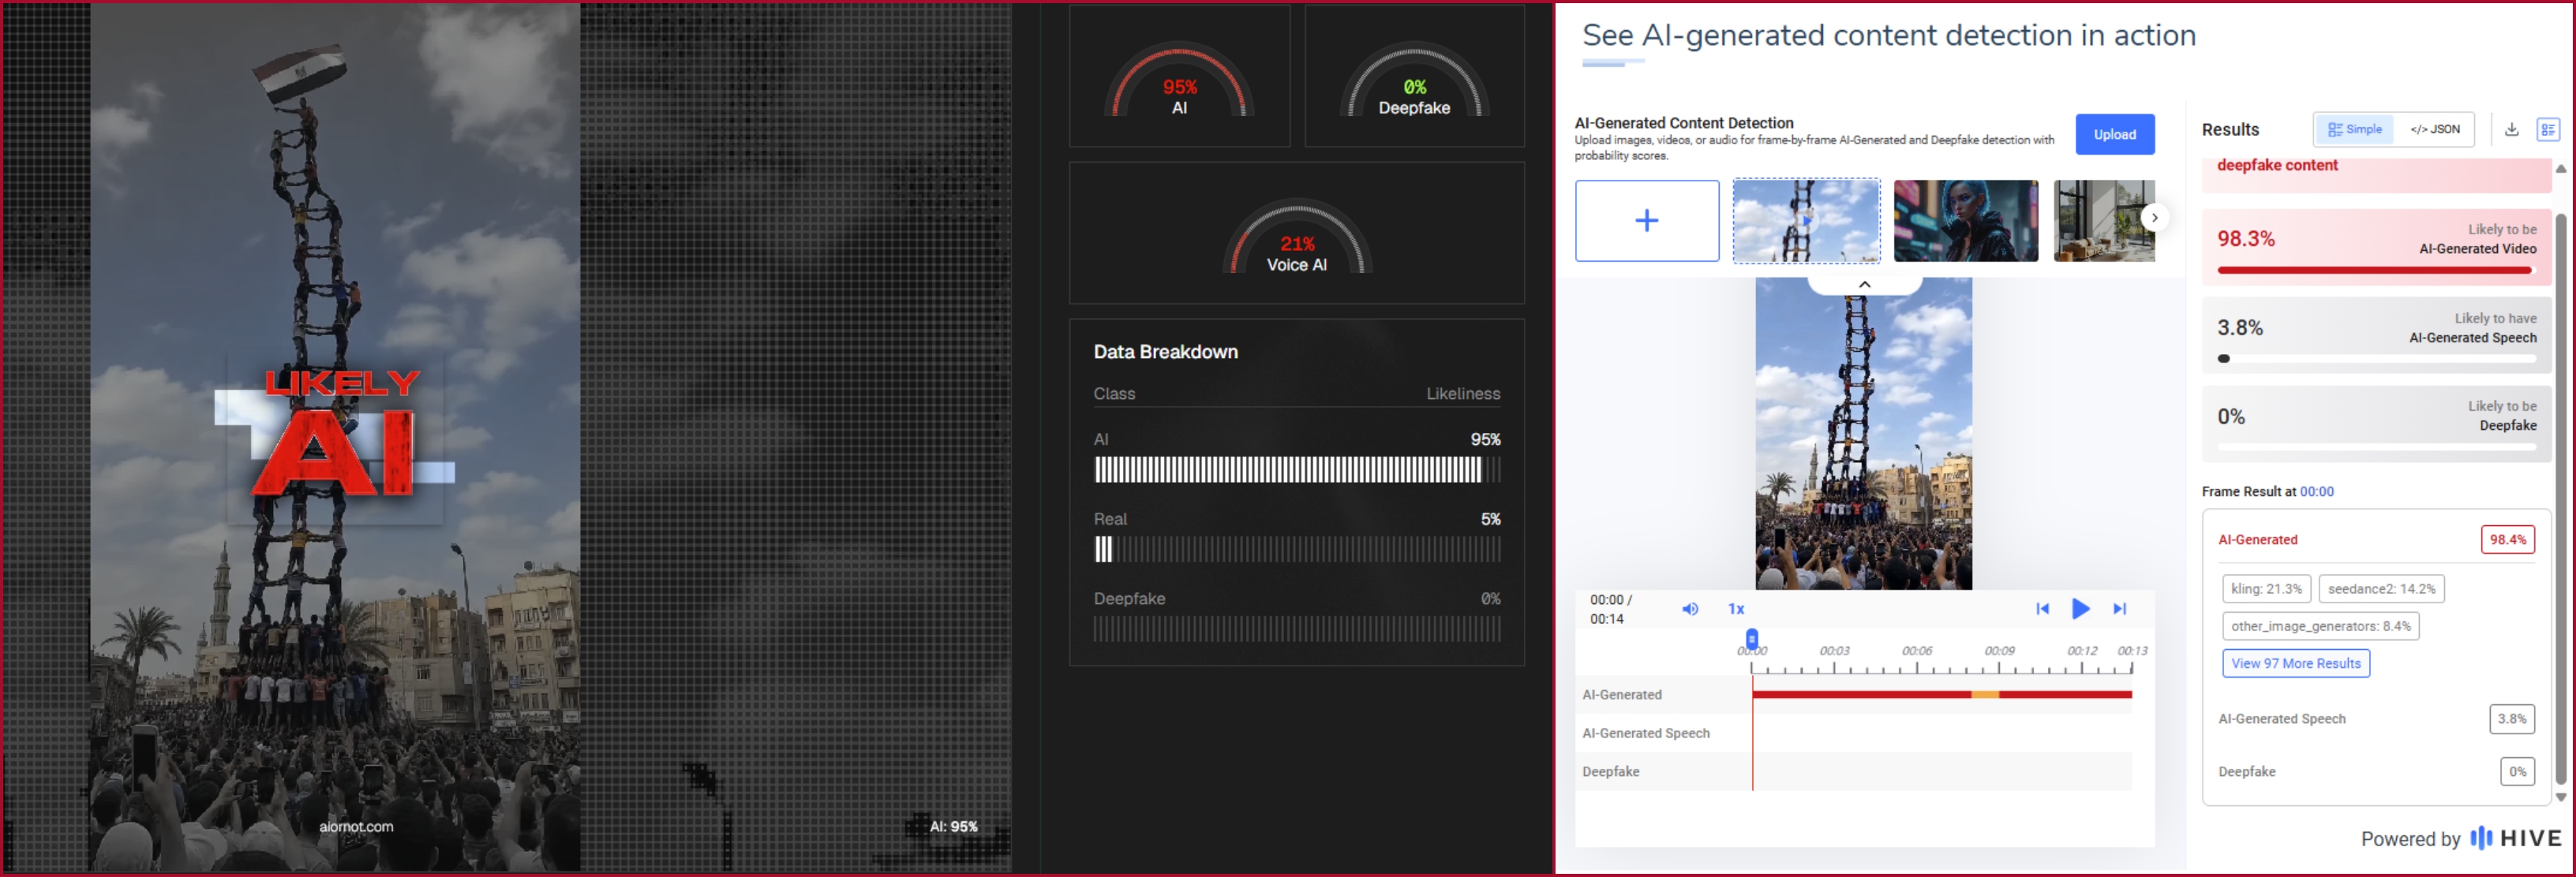This screenshot has width=2576, height=877.
Task: Switch results to Simple view
Action: [2354, 130]
